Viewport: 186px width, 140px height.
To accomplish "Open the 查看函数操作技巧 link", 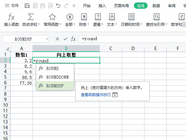I will [96, 95].
